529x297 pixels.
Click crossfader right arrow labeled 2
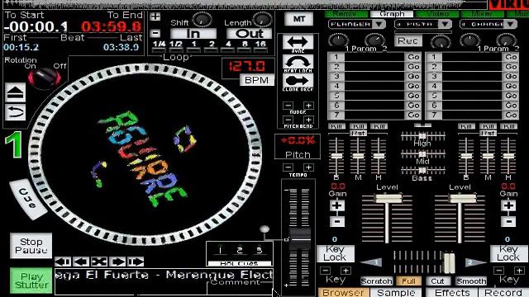click(x=475, y=262)
